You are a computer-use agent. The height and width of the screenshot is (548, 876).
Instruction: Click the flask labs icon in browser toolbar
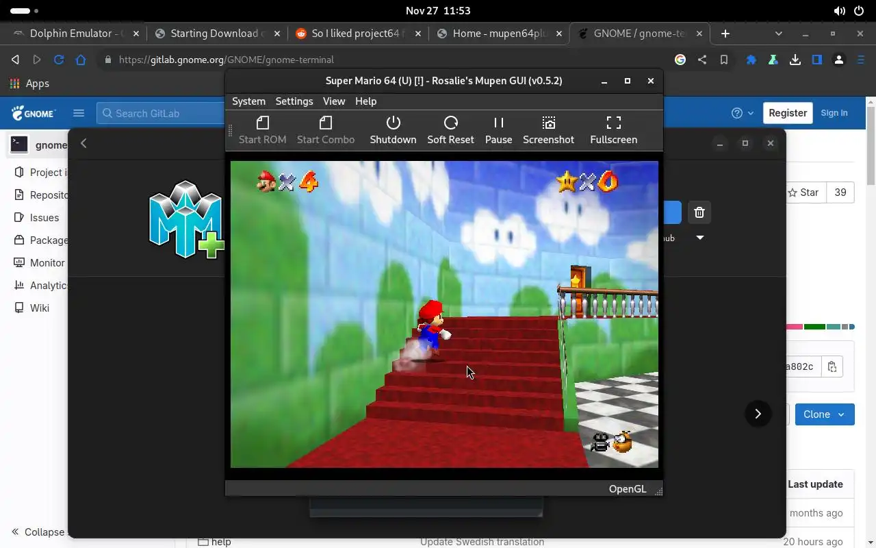[773, 60]
